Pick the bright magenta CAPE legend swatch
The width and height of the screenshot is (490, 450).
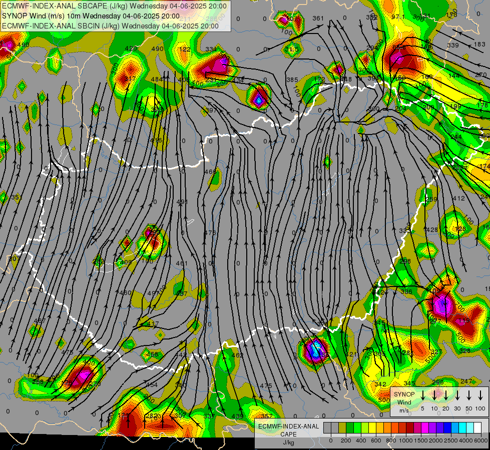point(425,428)
